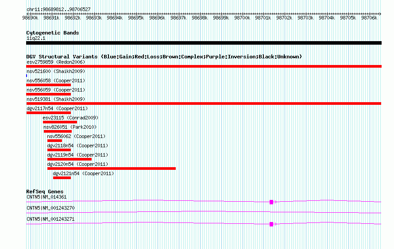Click the short red bar under nsv556062
This screenshot has width=394, height=249.
tap(54, 141)
